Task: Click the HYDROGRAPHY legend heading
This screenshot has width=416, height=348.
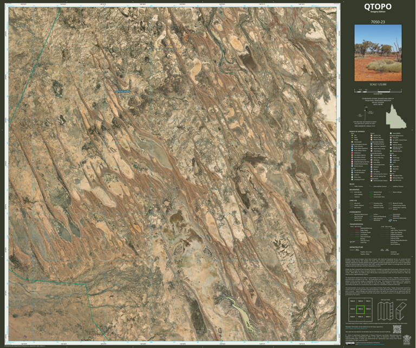Action: [x=355, y=212]
